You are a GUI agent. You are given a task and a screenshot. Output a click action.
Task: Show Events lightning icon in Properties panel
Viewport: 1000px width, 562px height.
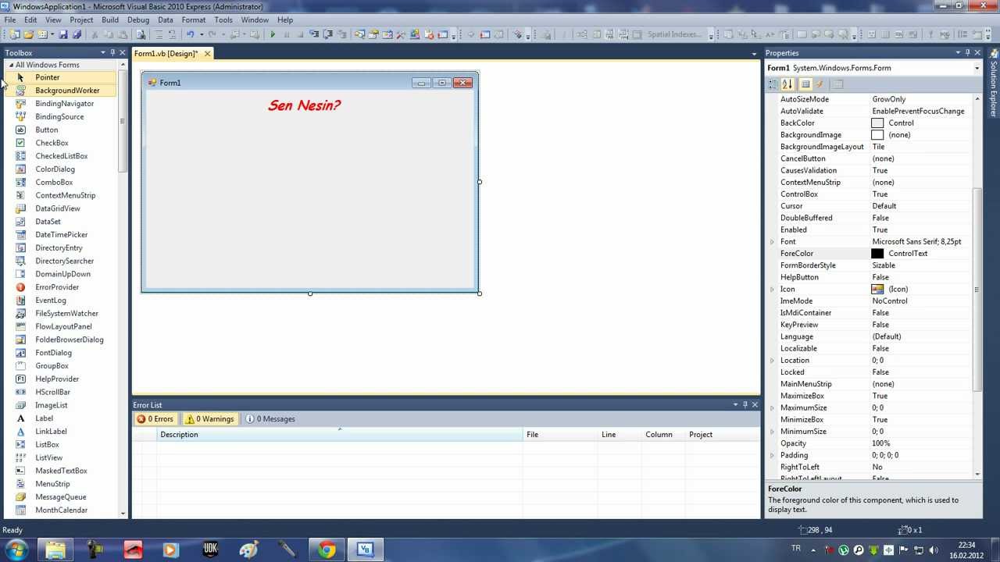[x=820, y=84]
